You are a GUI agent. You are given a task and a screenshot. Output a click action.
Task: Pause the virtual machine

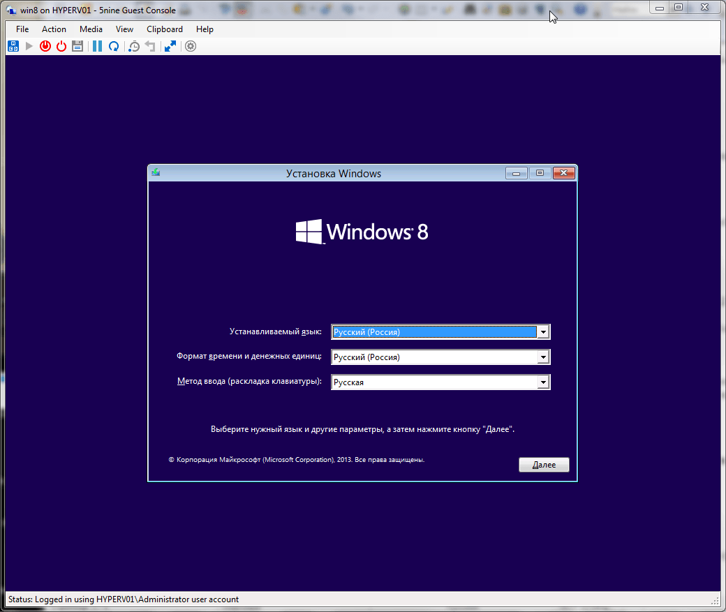click(97, 46)
